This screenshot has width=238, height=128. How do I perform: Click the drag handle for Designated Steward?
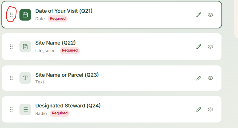coord(11,109)
